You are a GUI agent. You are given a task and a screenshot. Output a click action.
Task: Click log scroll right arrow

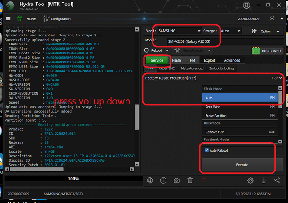tap(132, 169)
